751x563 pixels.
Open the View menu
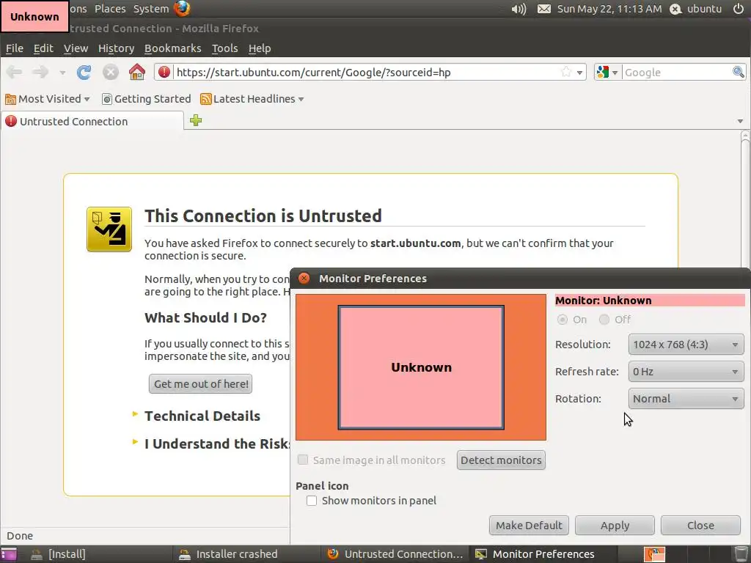pos(76,48)
